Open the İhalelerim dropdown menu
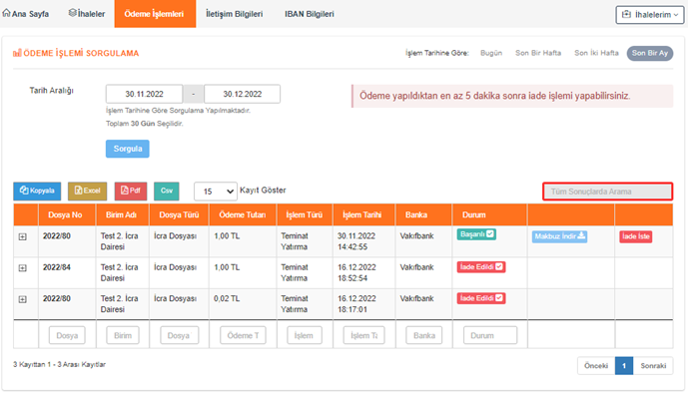 [x=650, y=14]
